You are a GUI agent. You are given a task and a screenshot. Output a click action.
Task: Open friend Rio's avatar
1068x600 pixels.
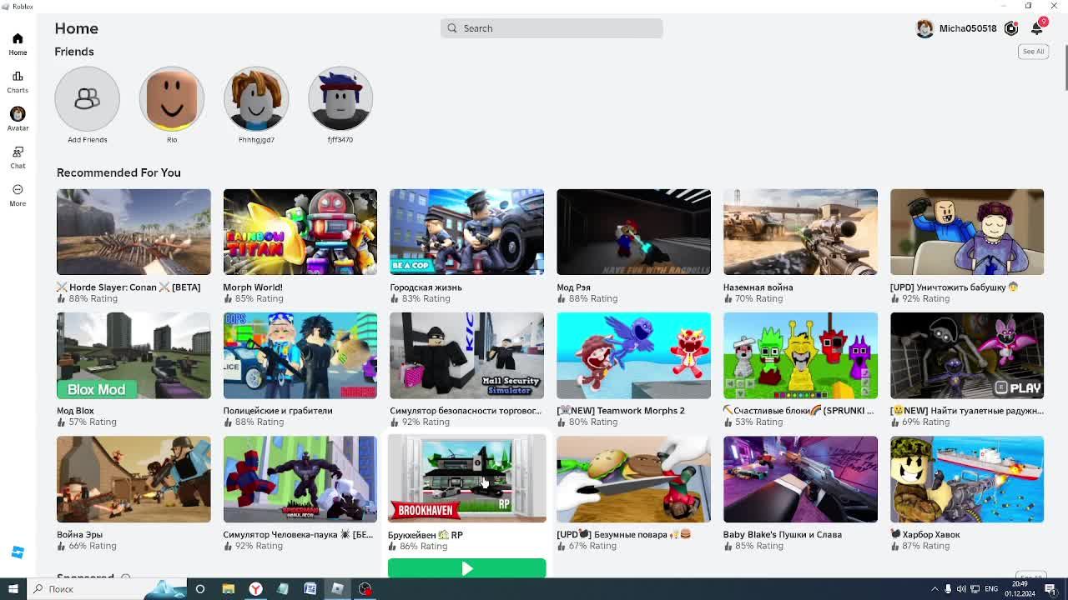[172, 98]
